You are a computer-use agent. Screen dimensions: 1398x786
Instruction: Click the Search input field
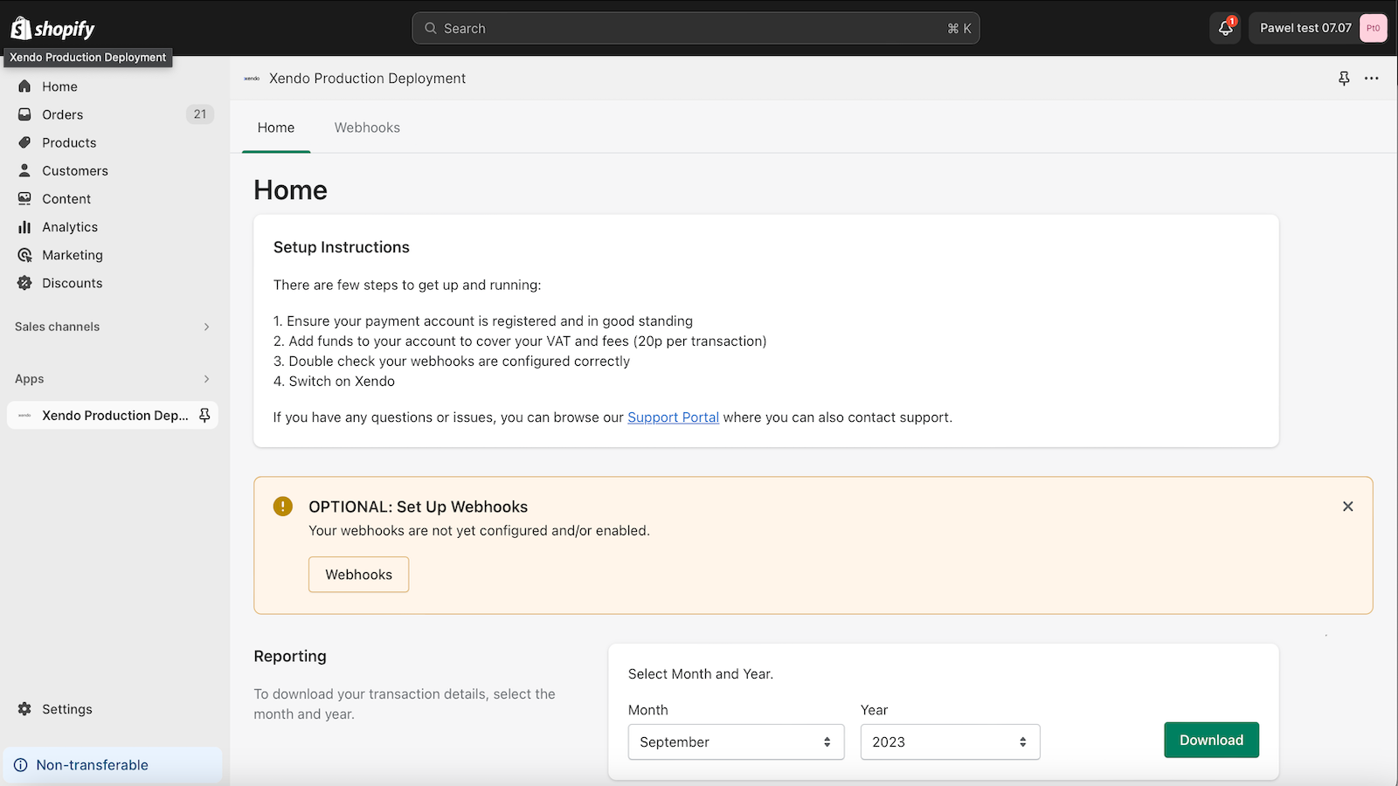pos(696,28)
